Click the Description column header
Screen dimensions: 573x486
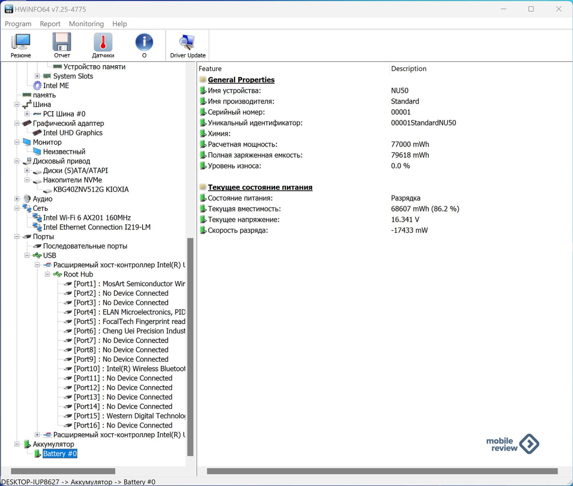click(408, 69)
